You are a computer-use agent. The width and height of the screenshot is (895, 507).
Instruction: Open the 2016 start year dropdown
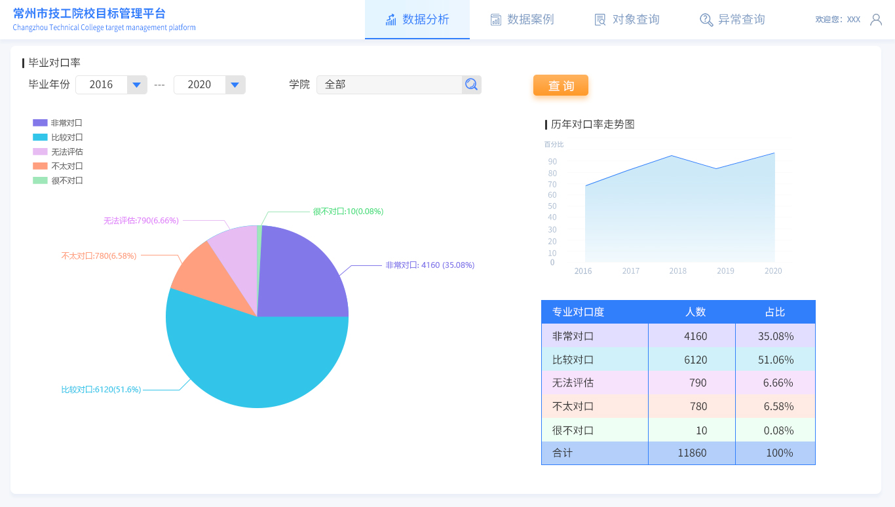point(137,84)
